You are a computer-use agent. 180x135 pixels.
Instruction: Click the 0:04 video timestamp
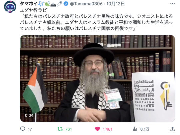[29, 115]
